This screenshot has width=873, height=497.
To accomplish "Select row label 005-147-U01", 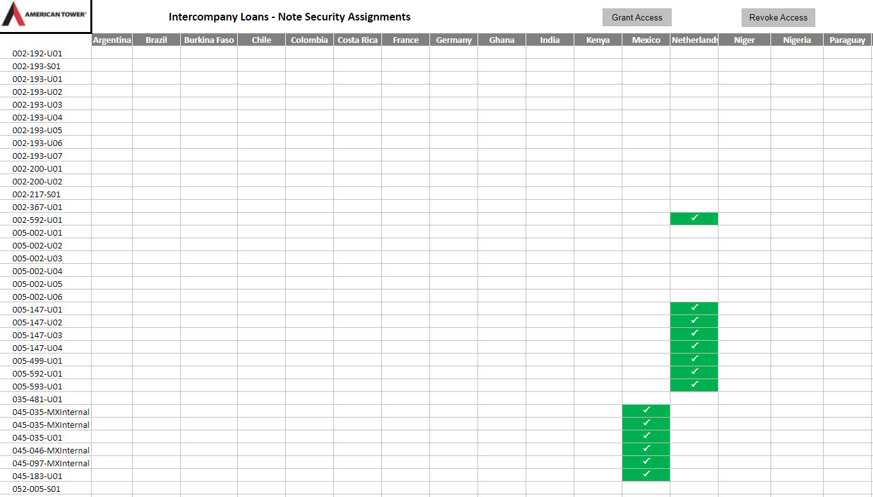I will 37,309.
